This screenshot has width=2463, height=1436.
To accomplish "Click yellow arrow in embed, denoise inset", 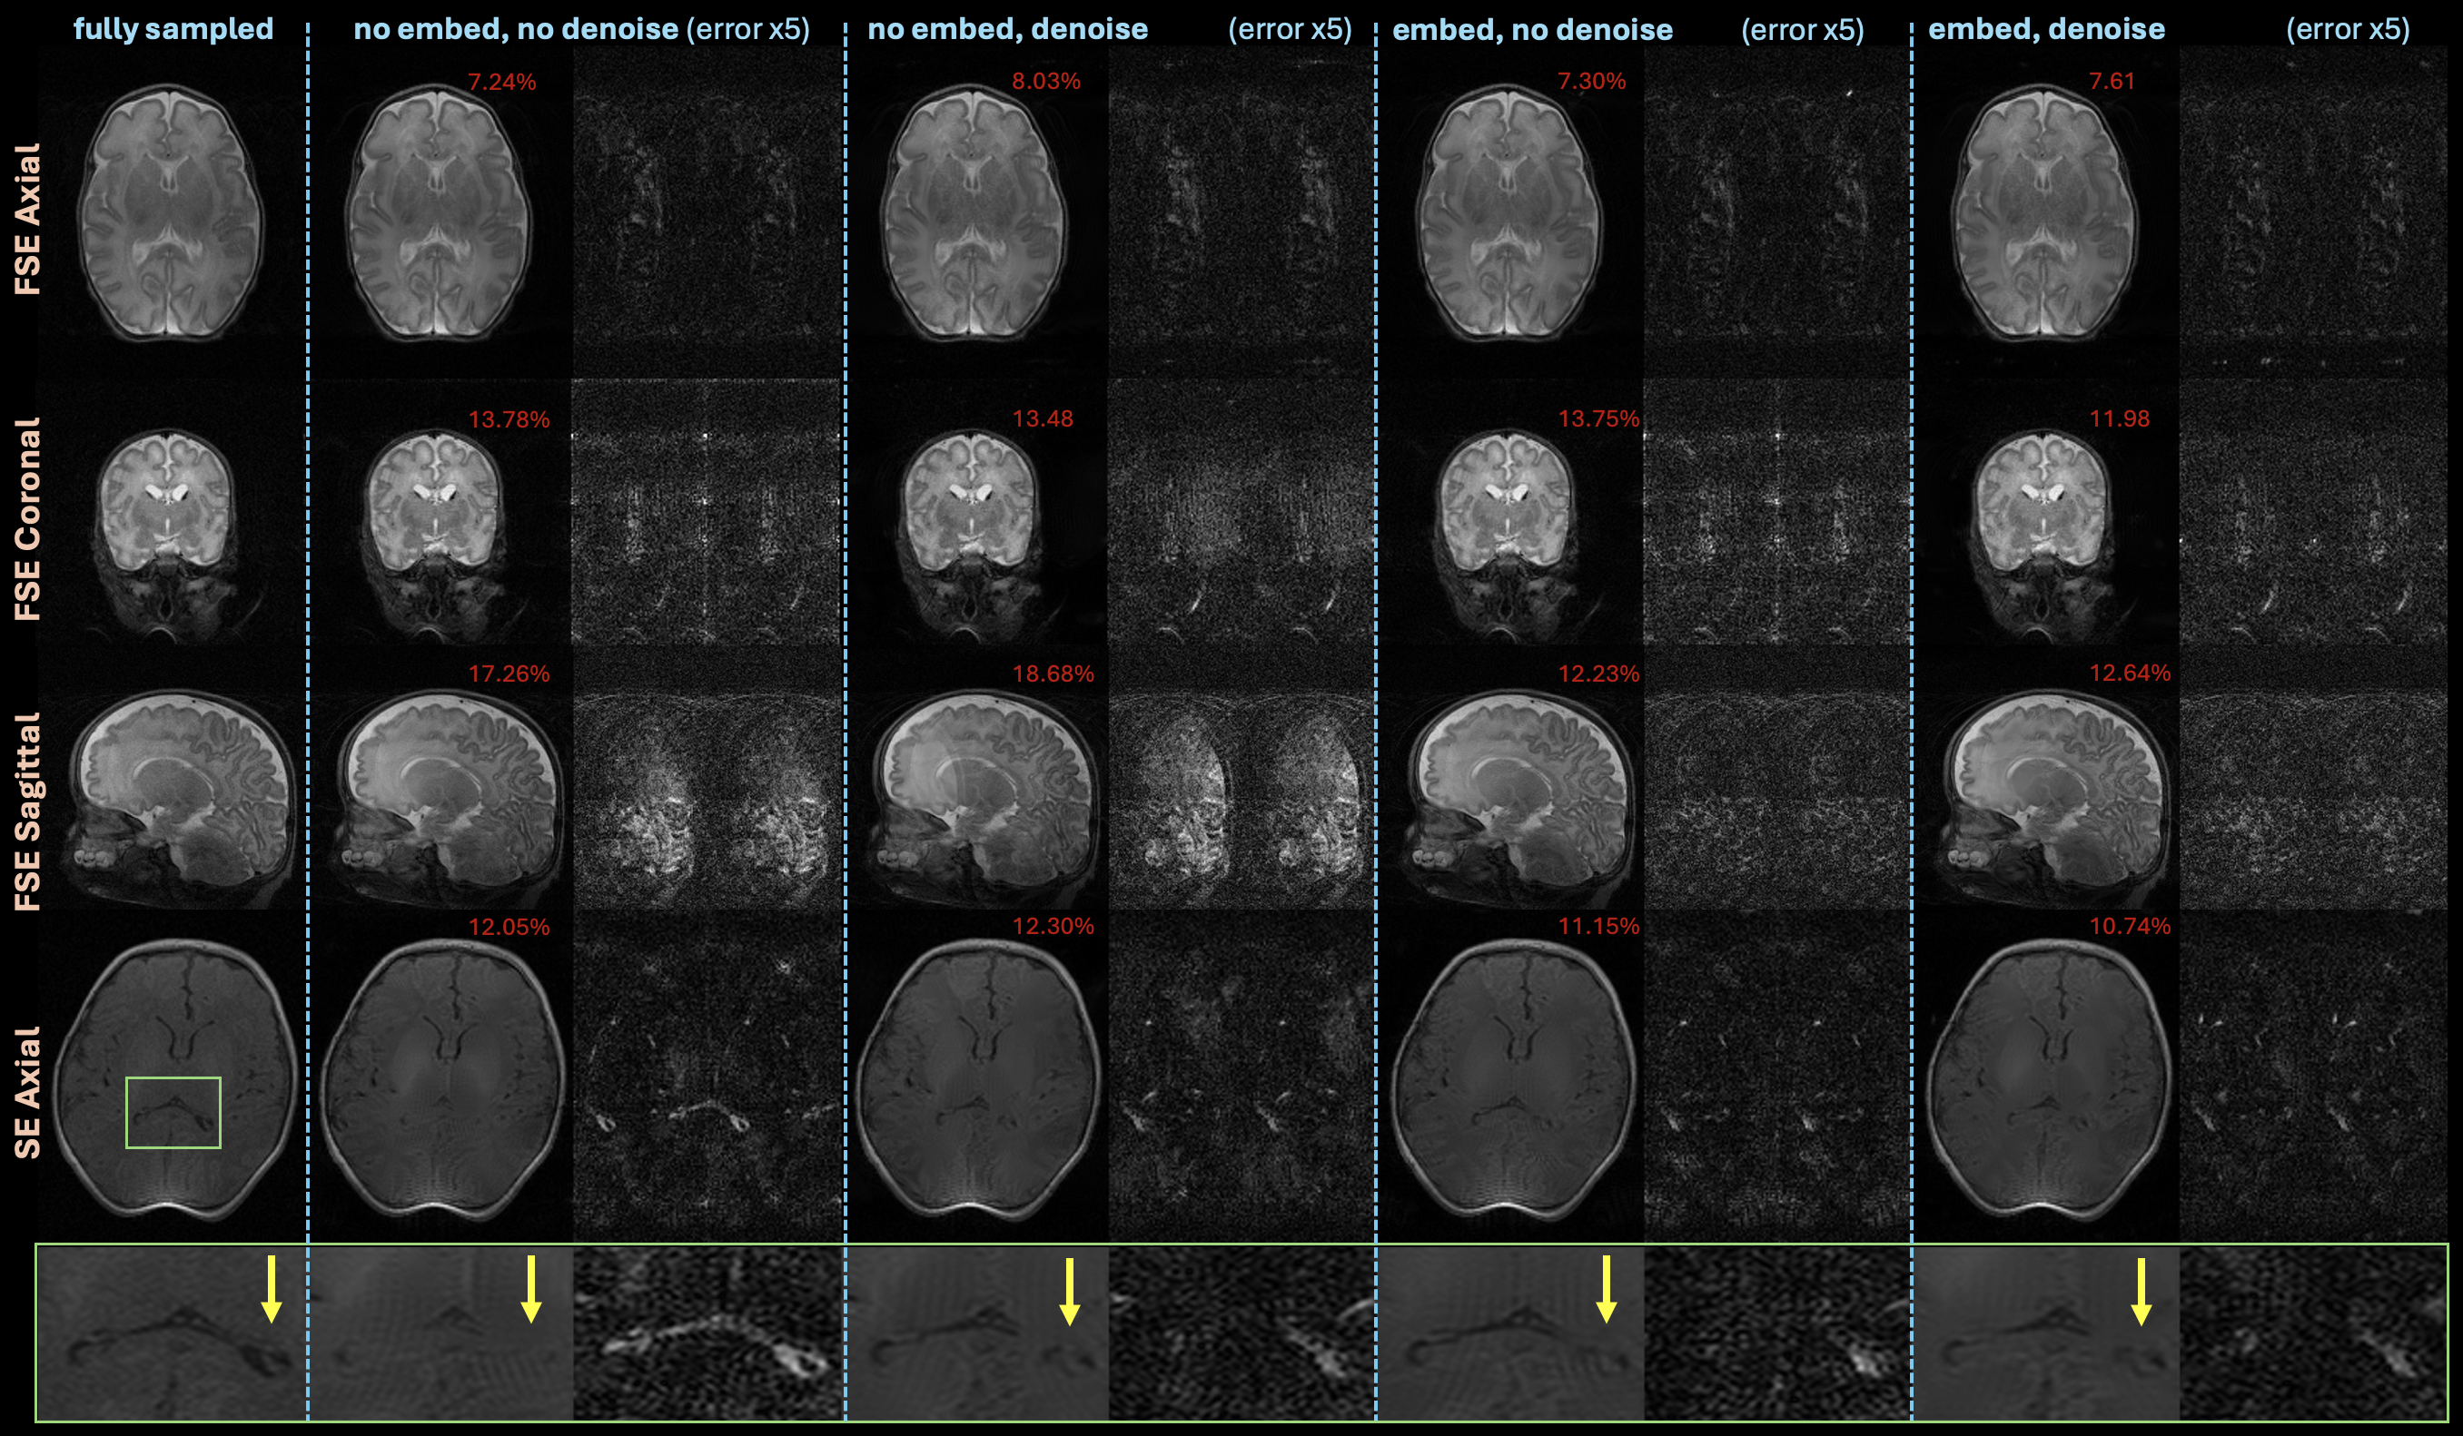I will click(2141, 1290).
